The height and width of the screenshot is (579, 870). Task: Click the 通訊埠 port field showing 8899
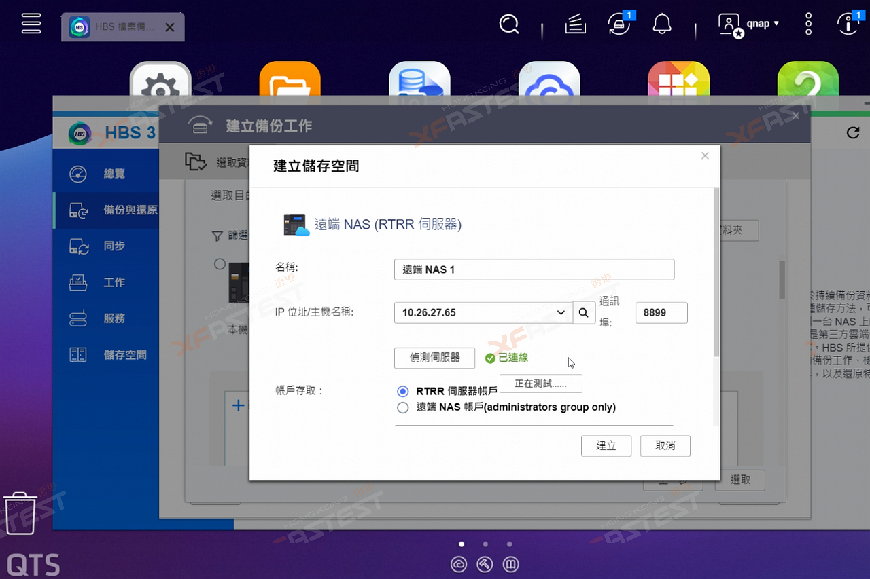[x=661, y=313]
